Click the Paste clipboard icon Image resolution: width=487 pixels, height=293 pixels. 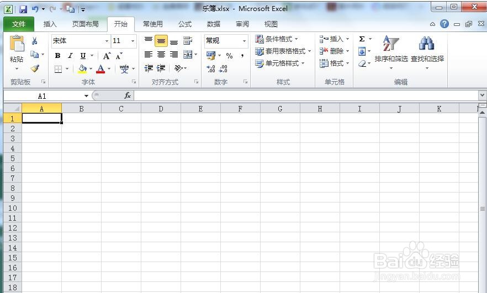coord(17,43)
